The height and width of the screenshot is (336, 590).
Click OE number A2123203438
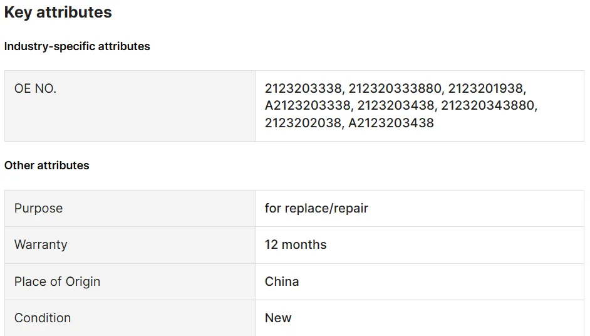tap(391, 123)
